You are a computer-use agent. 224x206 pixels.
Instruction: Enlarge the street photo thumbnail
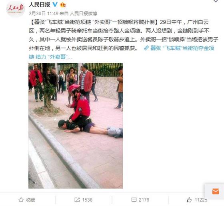[x=76, y=126]
